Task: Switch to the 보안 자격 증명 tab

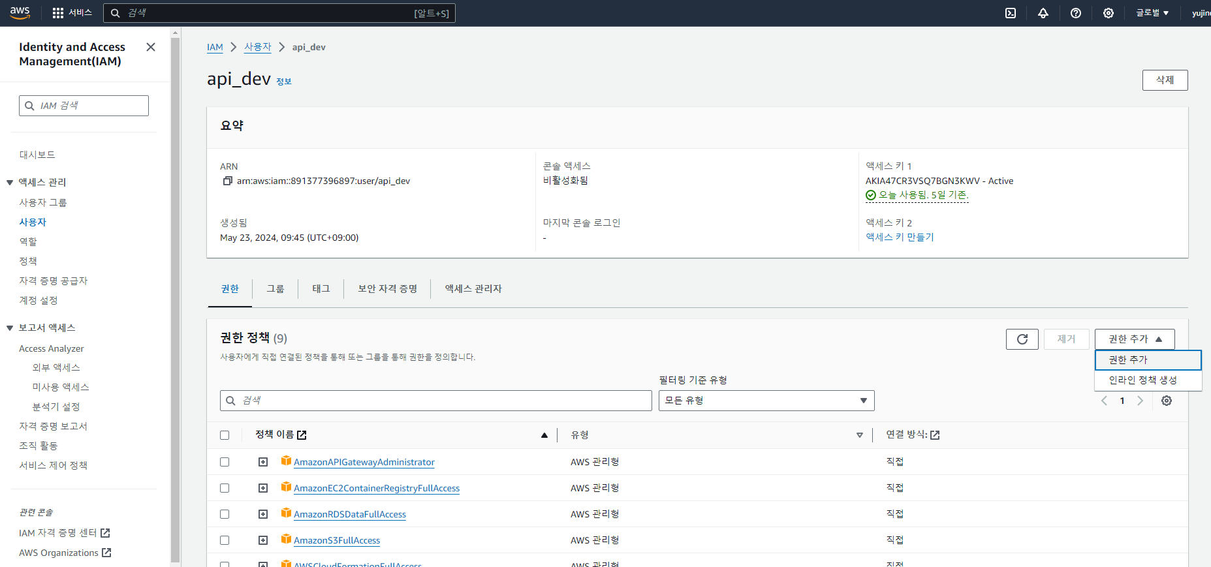Action: point(387,289)
